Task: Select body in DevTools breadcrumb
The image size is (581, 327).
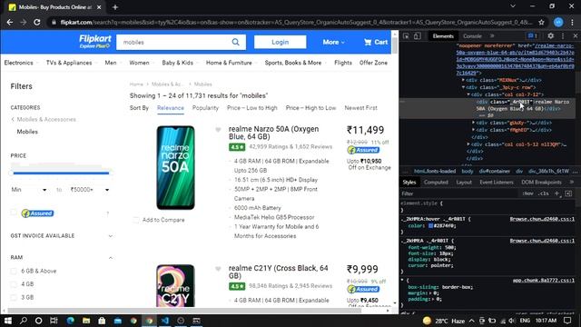Action: (468, 172)
